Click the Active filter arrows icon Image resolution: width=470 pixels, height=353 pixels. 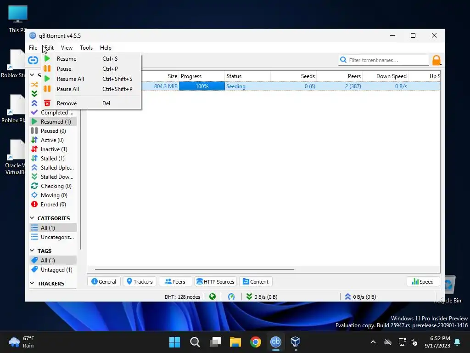tap(34, 140)
